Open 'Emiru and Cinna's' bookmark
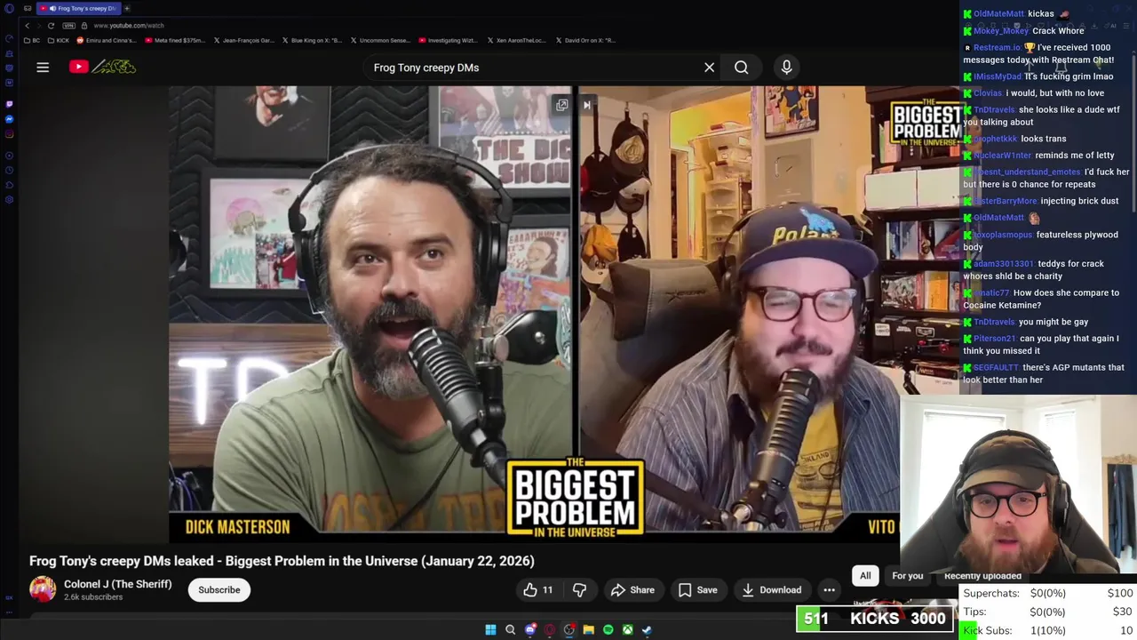 pyautogui.click(x=107, y=40)
